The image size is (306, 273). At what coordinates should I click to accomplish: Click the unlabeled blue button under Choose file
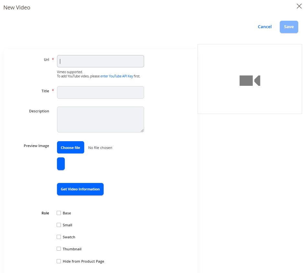[61, 164]
